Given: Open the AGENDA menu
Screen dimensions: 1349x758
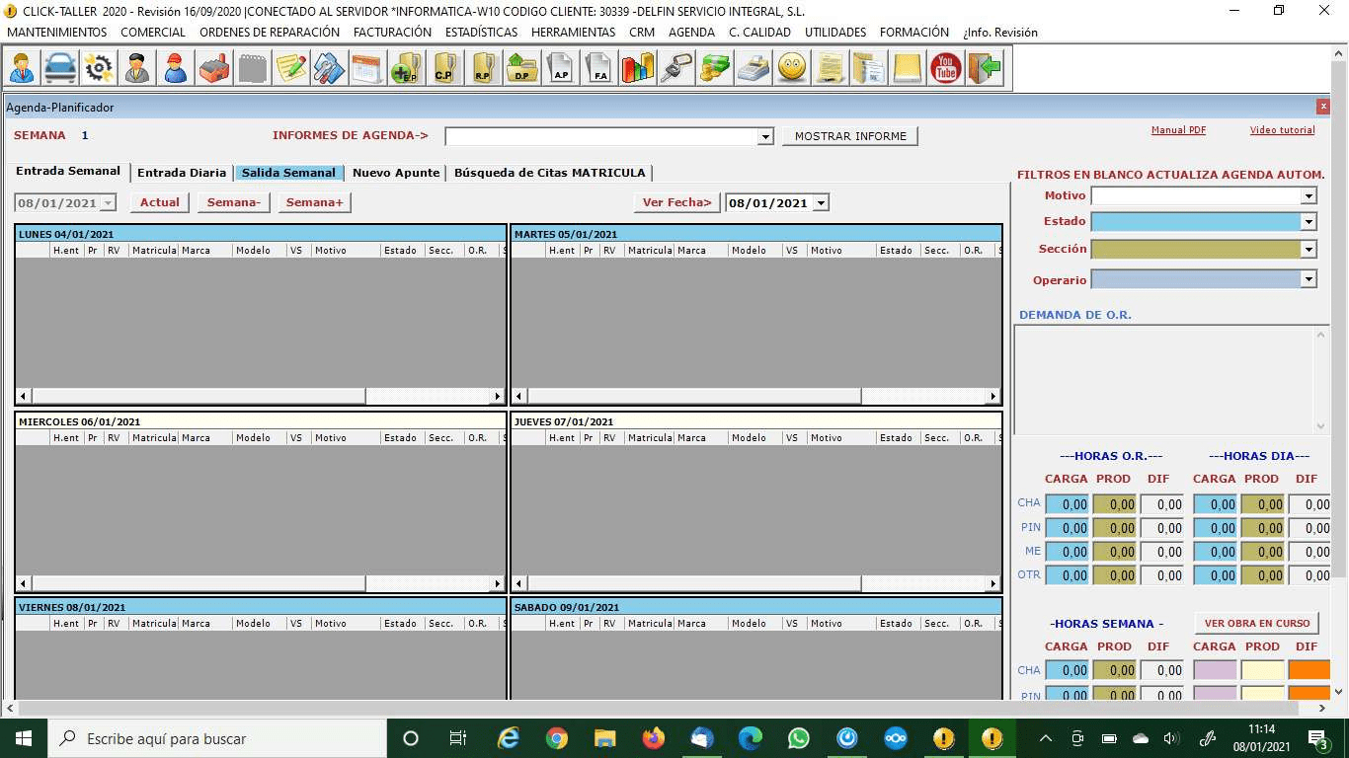Looking at the screenshot, I should coord(691,33).
